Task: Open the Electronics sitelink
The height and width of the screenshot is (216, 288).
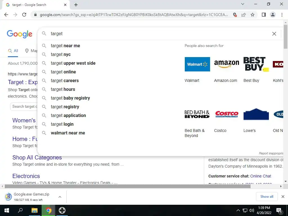Action: click(x=26, y=176)
